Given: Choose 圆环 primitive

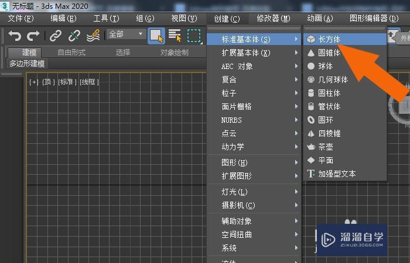Looking at the screenshot, I should pos(345,120).
